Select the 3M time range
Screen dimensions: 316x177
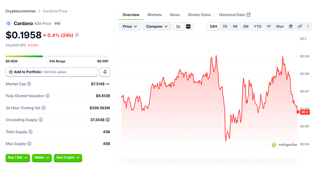click(x=246, y=27)
